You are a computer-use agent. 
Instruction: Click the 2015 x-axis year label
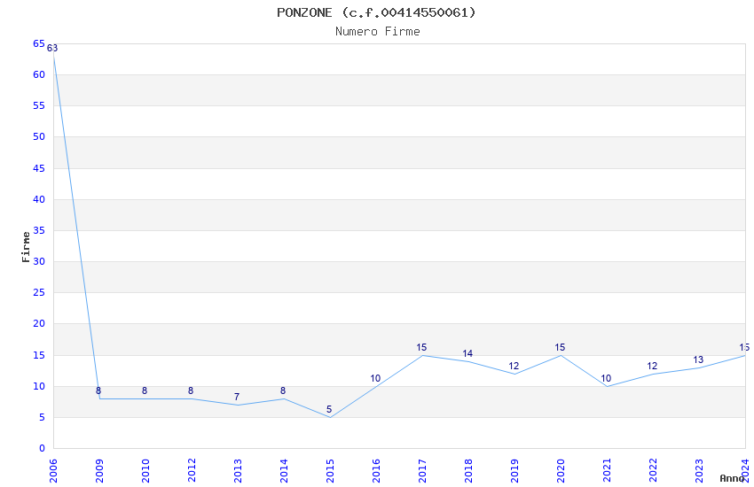click(x=330, y=471)
